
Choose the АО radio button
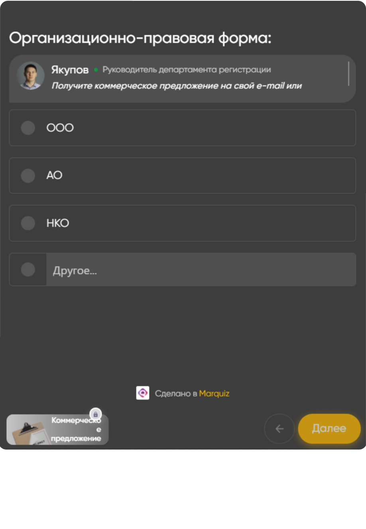point(28,175)
